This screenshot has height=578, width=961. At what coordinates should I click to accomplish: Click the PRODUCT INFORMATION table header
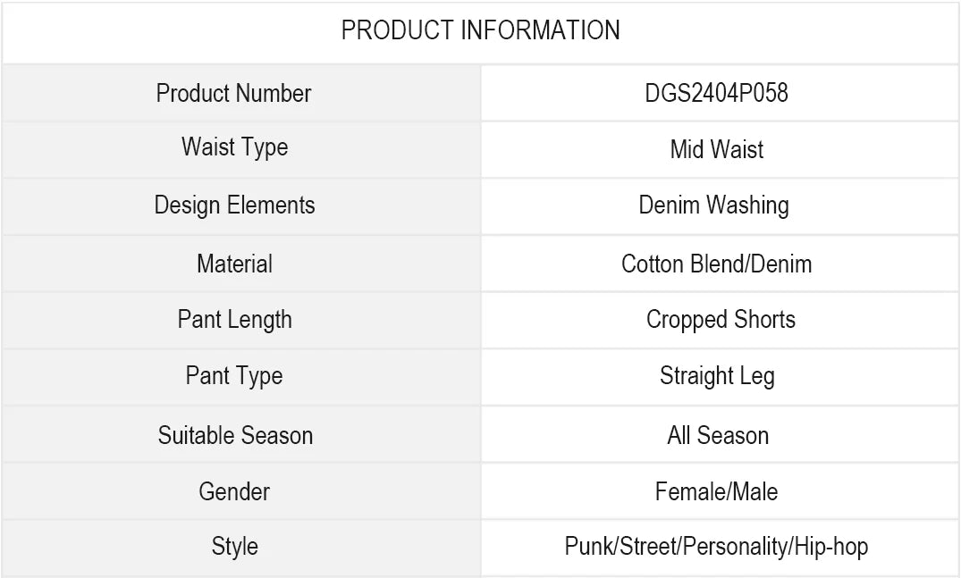[480, 30]
